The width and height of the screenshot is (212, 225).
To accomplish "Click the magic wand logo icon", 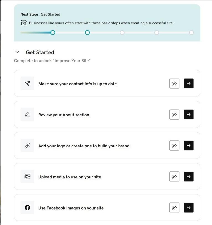I will (27, 145).
